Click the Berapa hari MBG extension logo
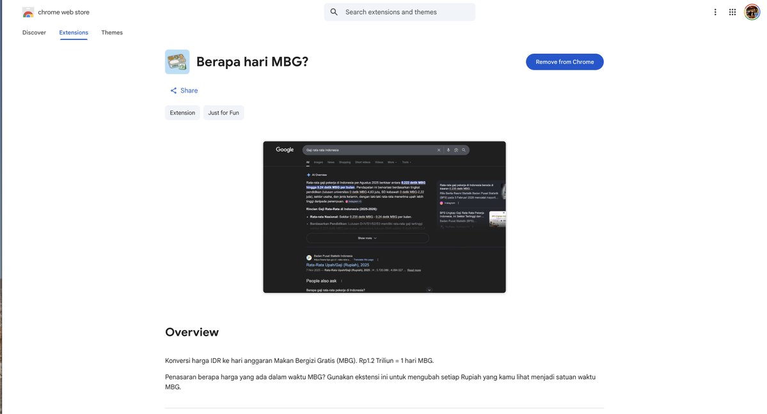Viewport: 767px width, 414px height. tap(177, 60)
